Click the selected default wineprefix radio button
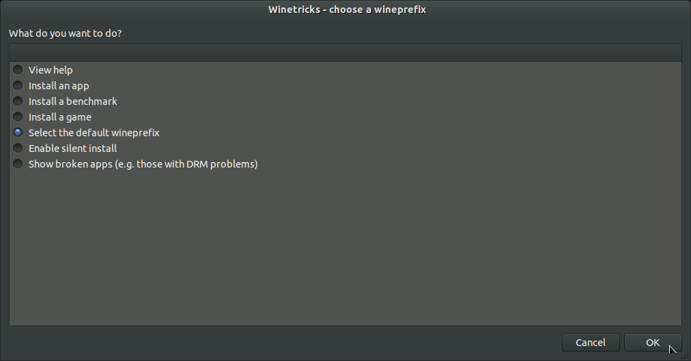Image resolution: width=691 pixels, height=361 pixels. 18,132
